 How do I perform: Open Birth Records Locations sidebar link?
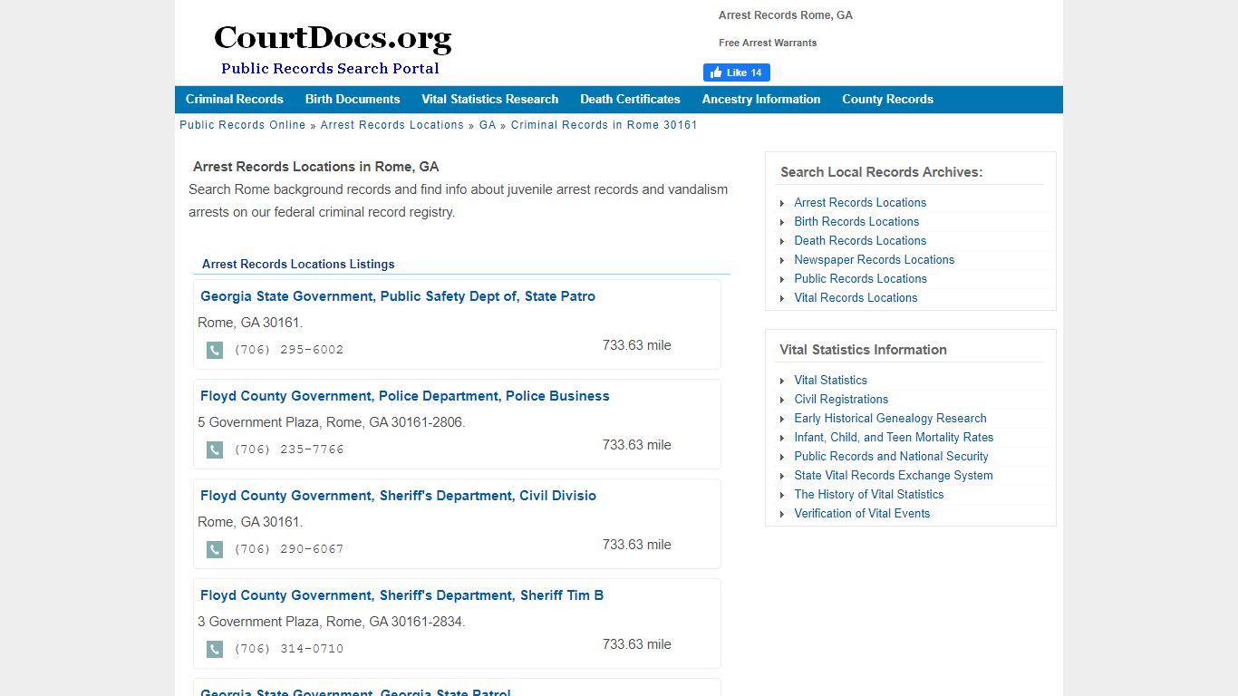click(856, 221)
